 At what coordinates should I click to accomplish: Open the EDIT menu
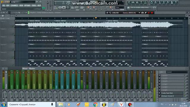(x=8, y=5)
